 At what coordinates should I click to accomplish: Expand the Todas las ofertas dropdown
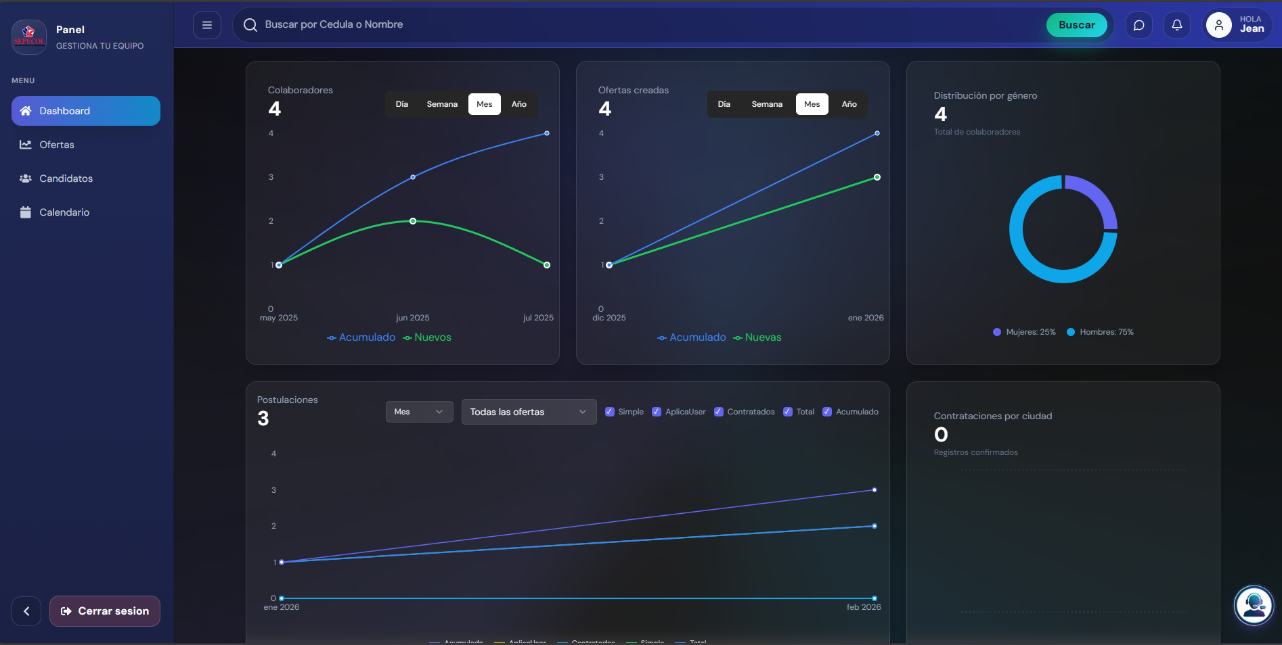click(529, 412)
